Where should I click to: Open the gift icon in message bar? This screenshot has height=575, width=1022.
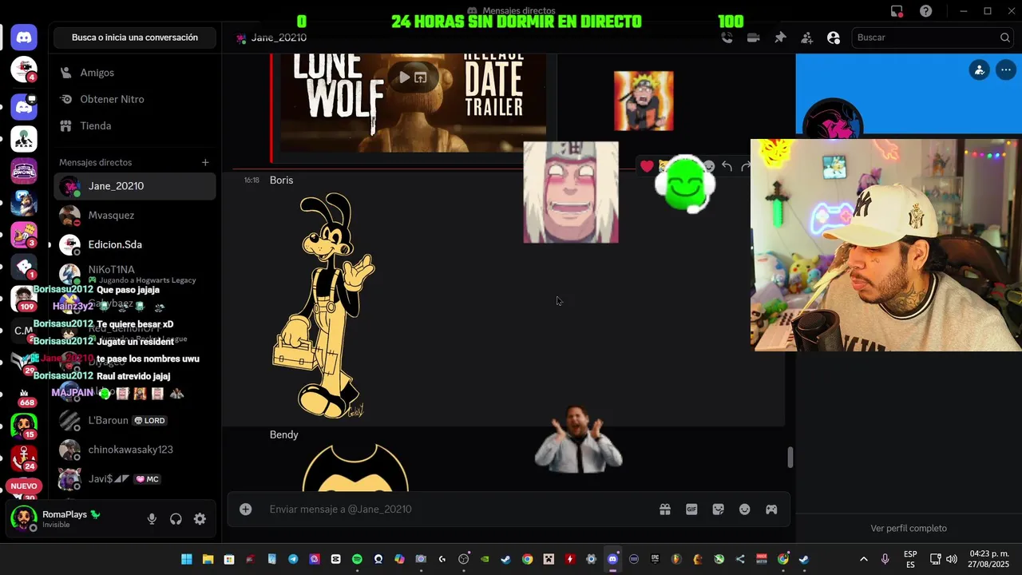(664, 510)
